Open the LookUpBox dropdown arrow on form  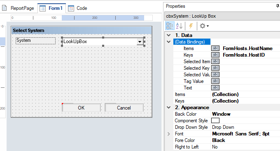(140, 42)
